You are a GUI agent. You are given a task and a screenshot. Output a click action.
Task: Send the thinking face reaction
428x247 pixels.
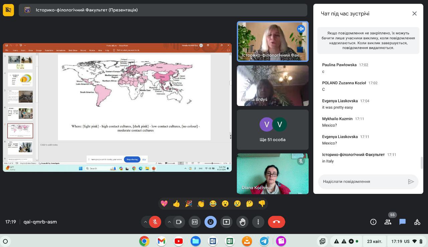(x=249, y=204)
